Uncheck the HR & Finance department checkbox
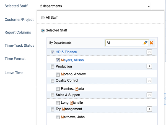Screen dimensions: 166x125 click(x=52, y=52)
